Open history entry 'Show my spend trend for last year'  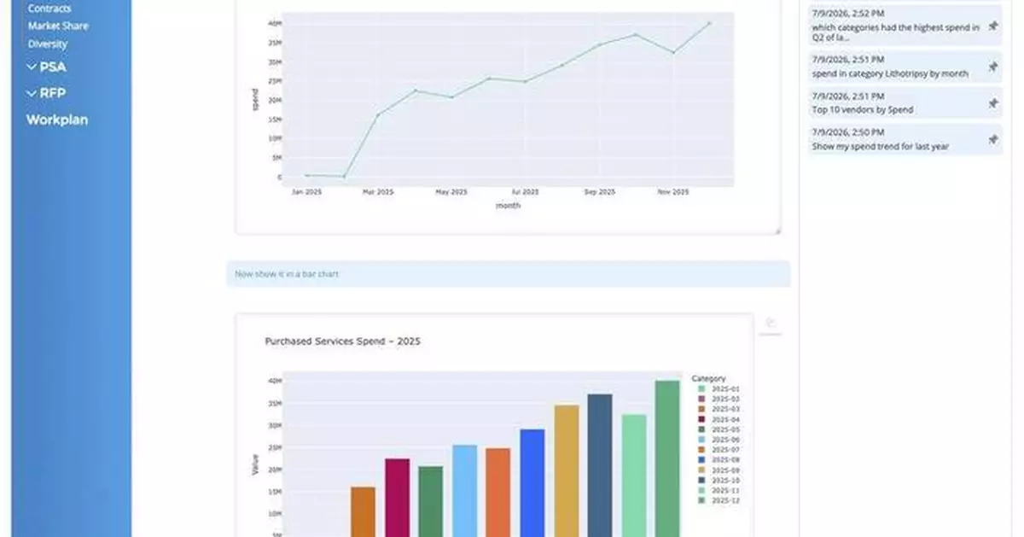click(x=905, y=139)
